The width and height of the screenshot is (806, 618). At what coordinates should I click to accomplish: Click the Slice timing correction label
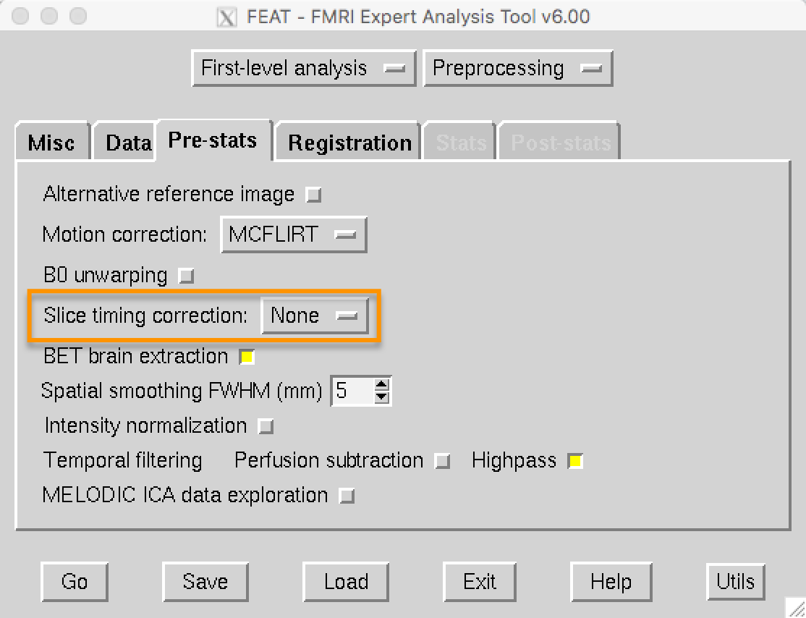145,316
